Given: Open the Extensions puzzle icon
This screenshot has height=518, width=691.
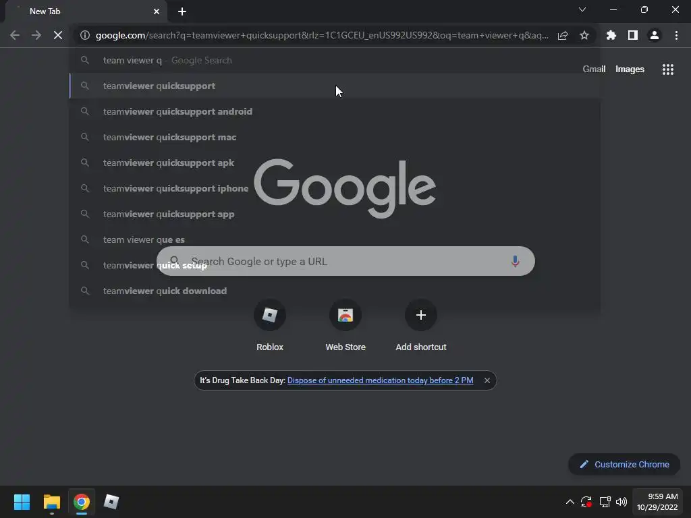Looking at the screenshot, I should point(611,35).
